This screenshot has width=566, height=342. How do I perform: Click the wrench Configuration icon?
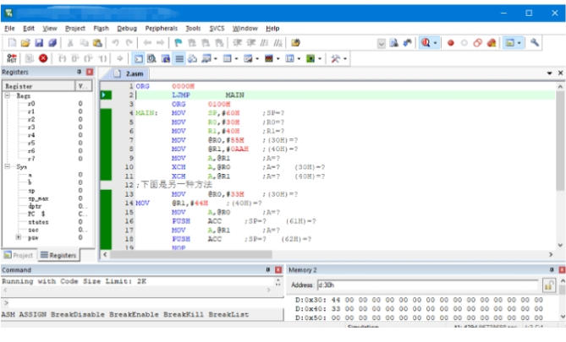pyautogui.click(x=535, y=42)
